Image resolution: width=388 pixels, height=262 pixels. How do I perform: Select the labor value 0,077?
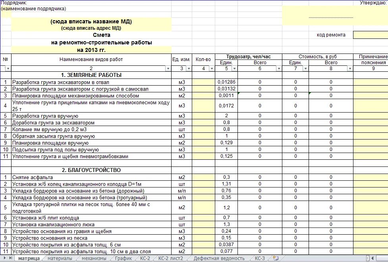(x=226, y=251)
